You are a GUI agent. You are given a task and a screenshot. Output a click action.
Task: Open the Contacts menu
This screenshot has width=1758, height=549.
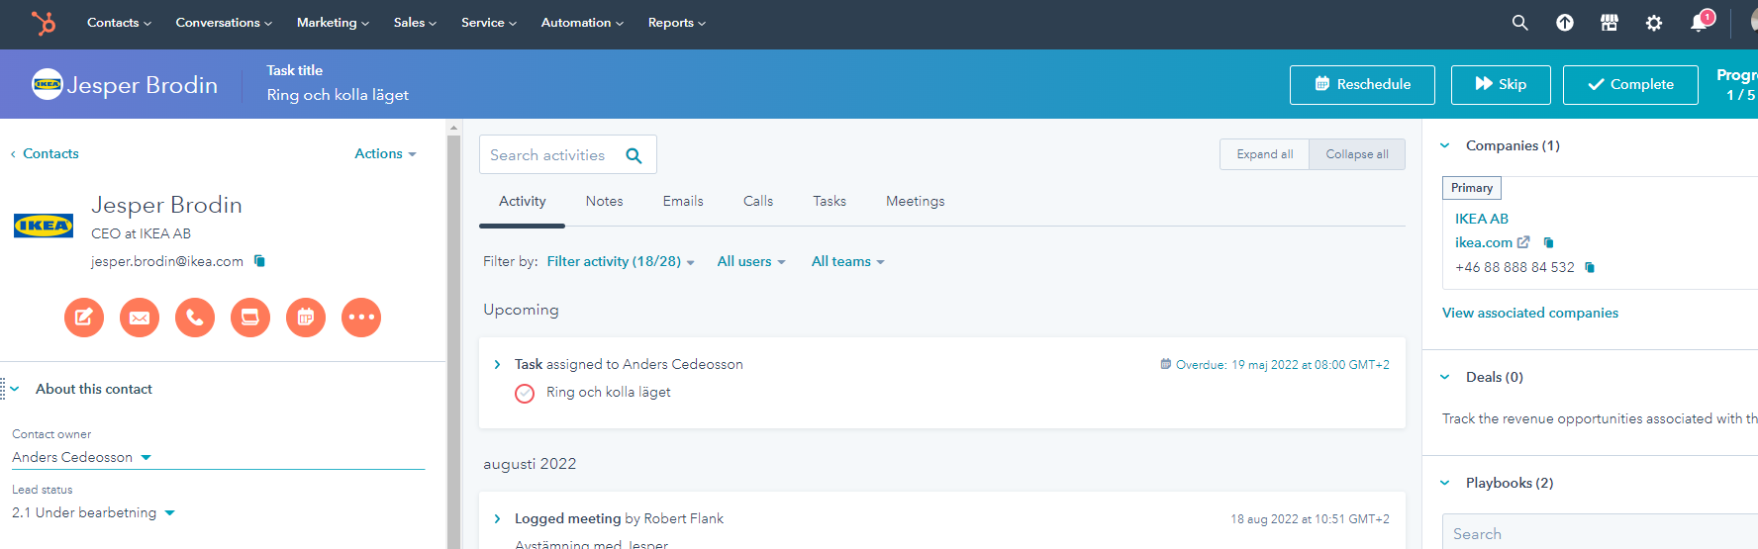point(119,23)
